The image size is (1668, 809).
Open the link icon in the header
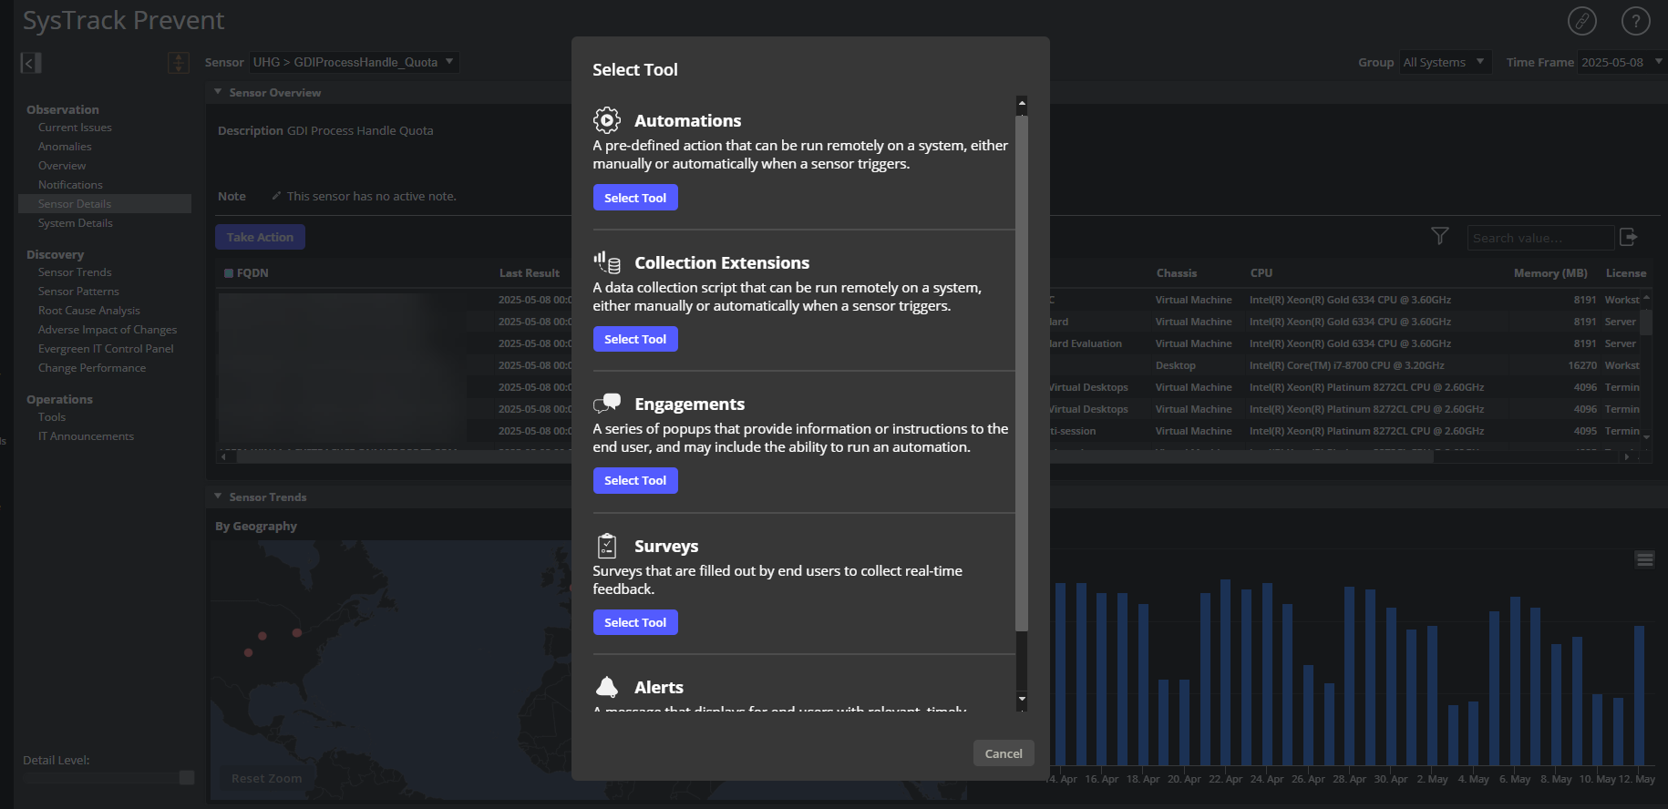pyautogui.click(x=1582, y=20)
